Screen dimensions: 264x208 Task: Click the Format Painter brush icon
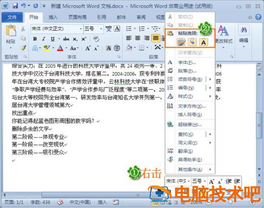coord(23,48)
